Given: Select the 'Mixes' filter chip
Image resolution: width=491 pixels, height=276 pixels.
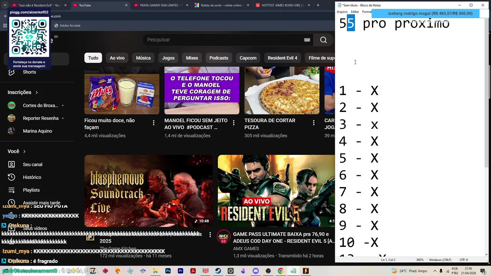Looking at the screenshot, I should [x=192, y=58].
